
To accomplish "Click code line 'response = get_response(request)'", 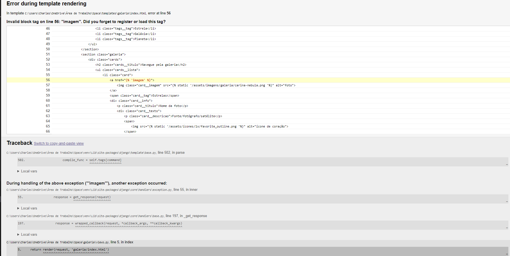I will [82, 197].
